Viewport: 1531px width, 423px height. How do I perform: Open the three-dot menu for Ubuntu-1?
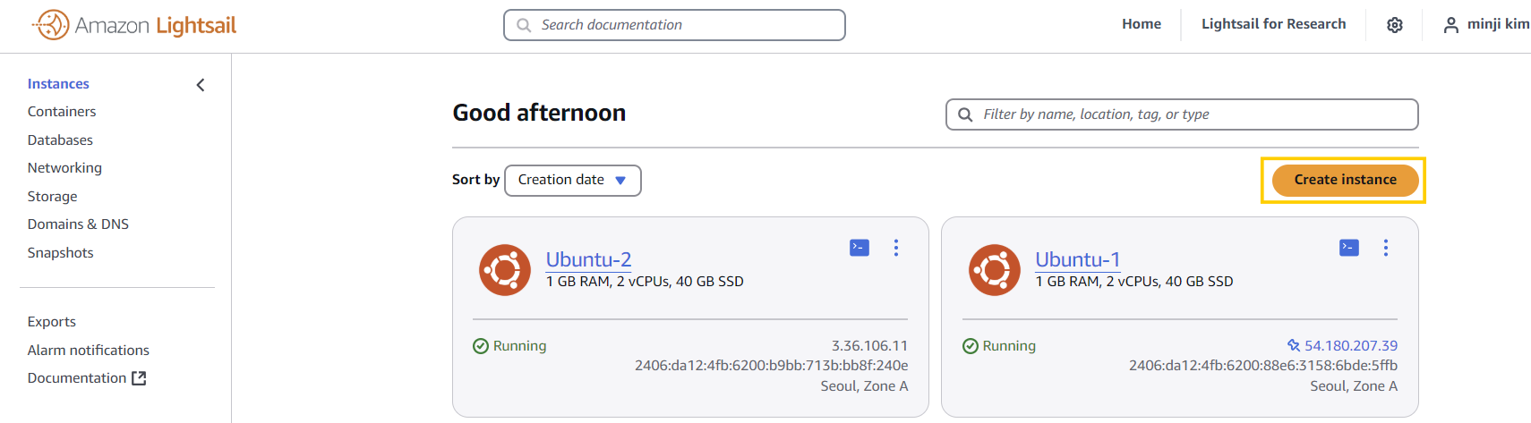pos(1386,248)
